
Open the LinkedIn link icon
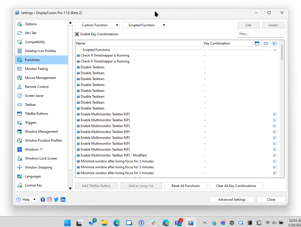click(63, 200)
